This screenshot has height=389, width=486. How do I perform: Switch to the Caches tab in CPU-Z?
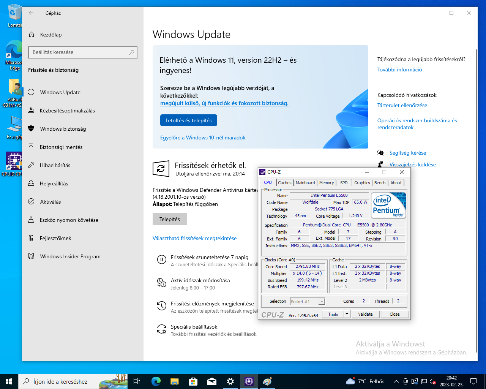(x=285, y=183)
